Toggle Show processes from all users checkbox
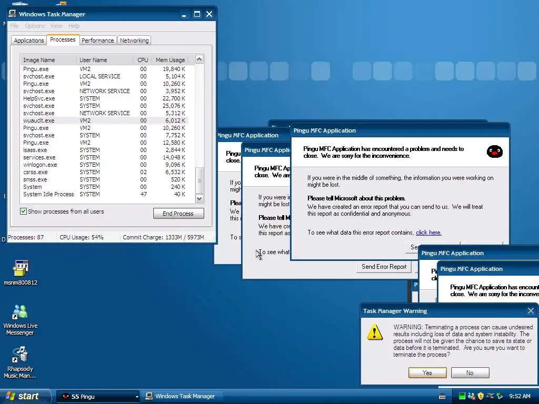Image resolution: width=539 pixels, height=404 pixels. (x=23, y=211)
